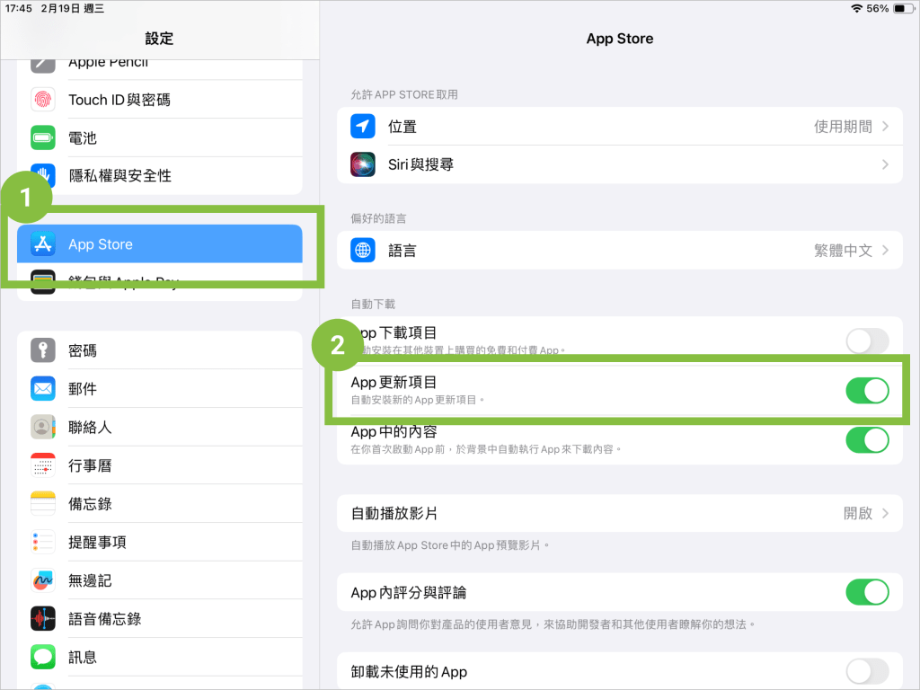Screen dimensions: 920x690
Task: Open the 行事曆 calendar icon
Action: 43,465
